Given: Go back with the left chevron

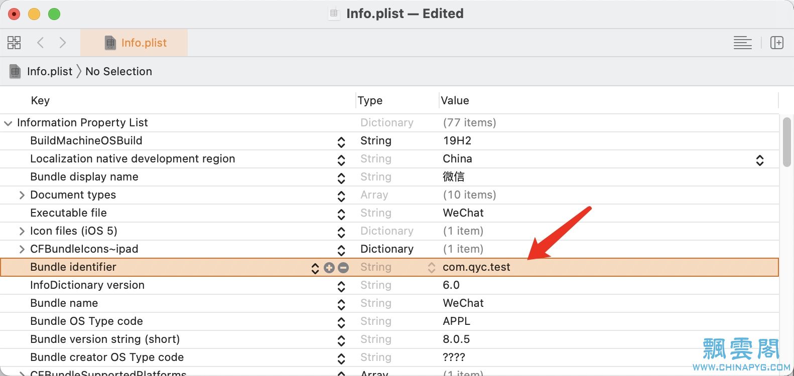Looking at the screenshot, I should tap(41, 43).
